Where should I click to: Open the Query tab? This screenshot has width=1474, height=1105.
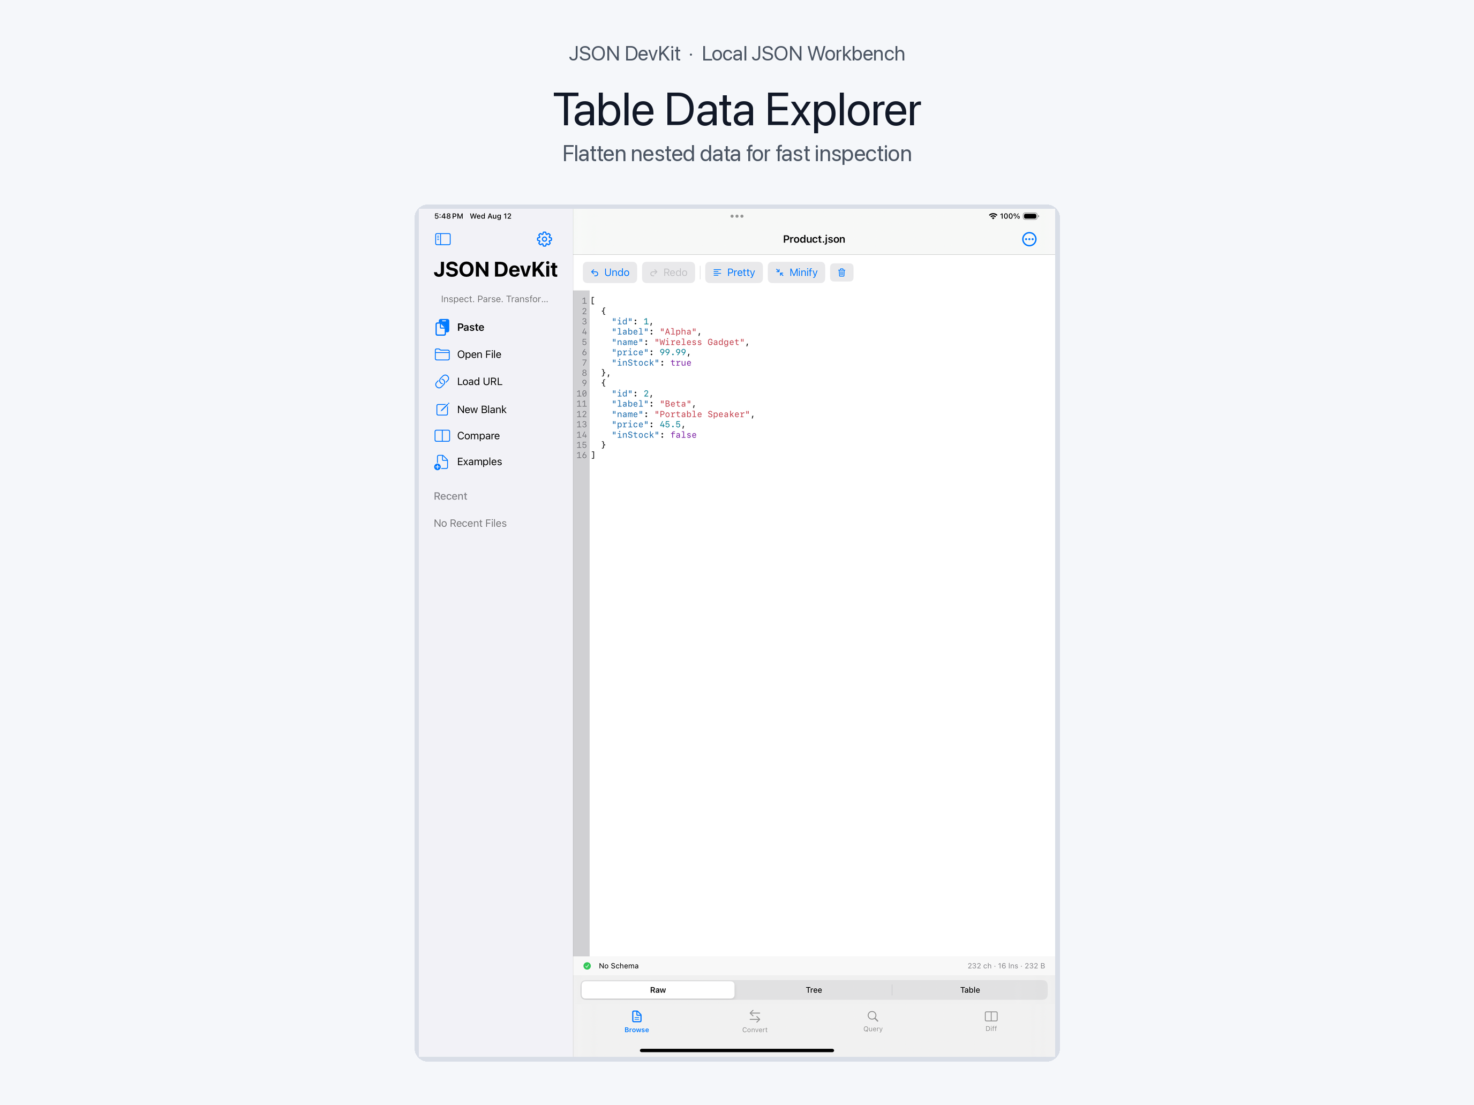point(873,1021)
